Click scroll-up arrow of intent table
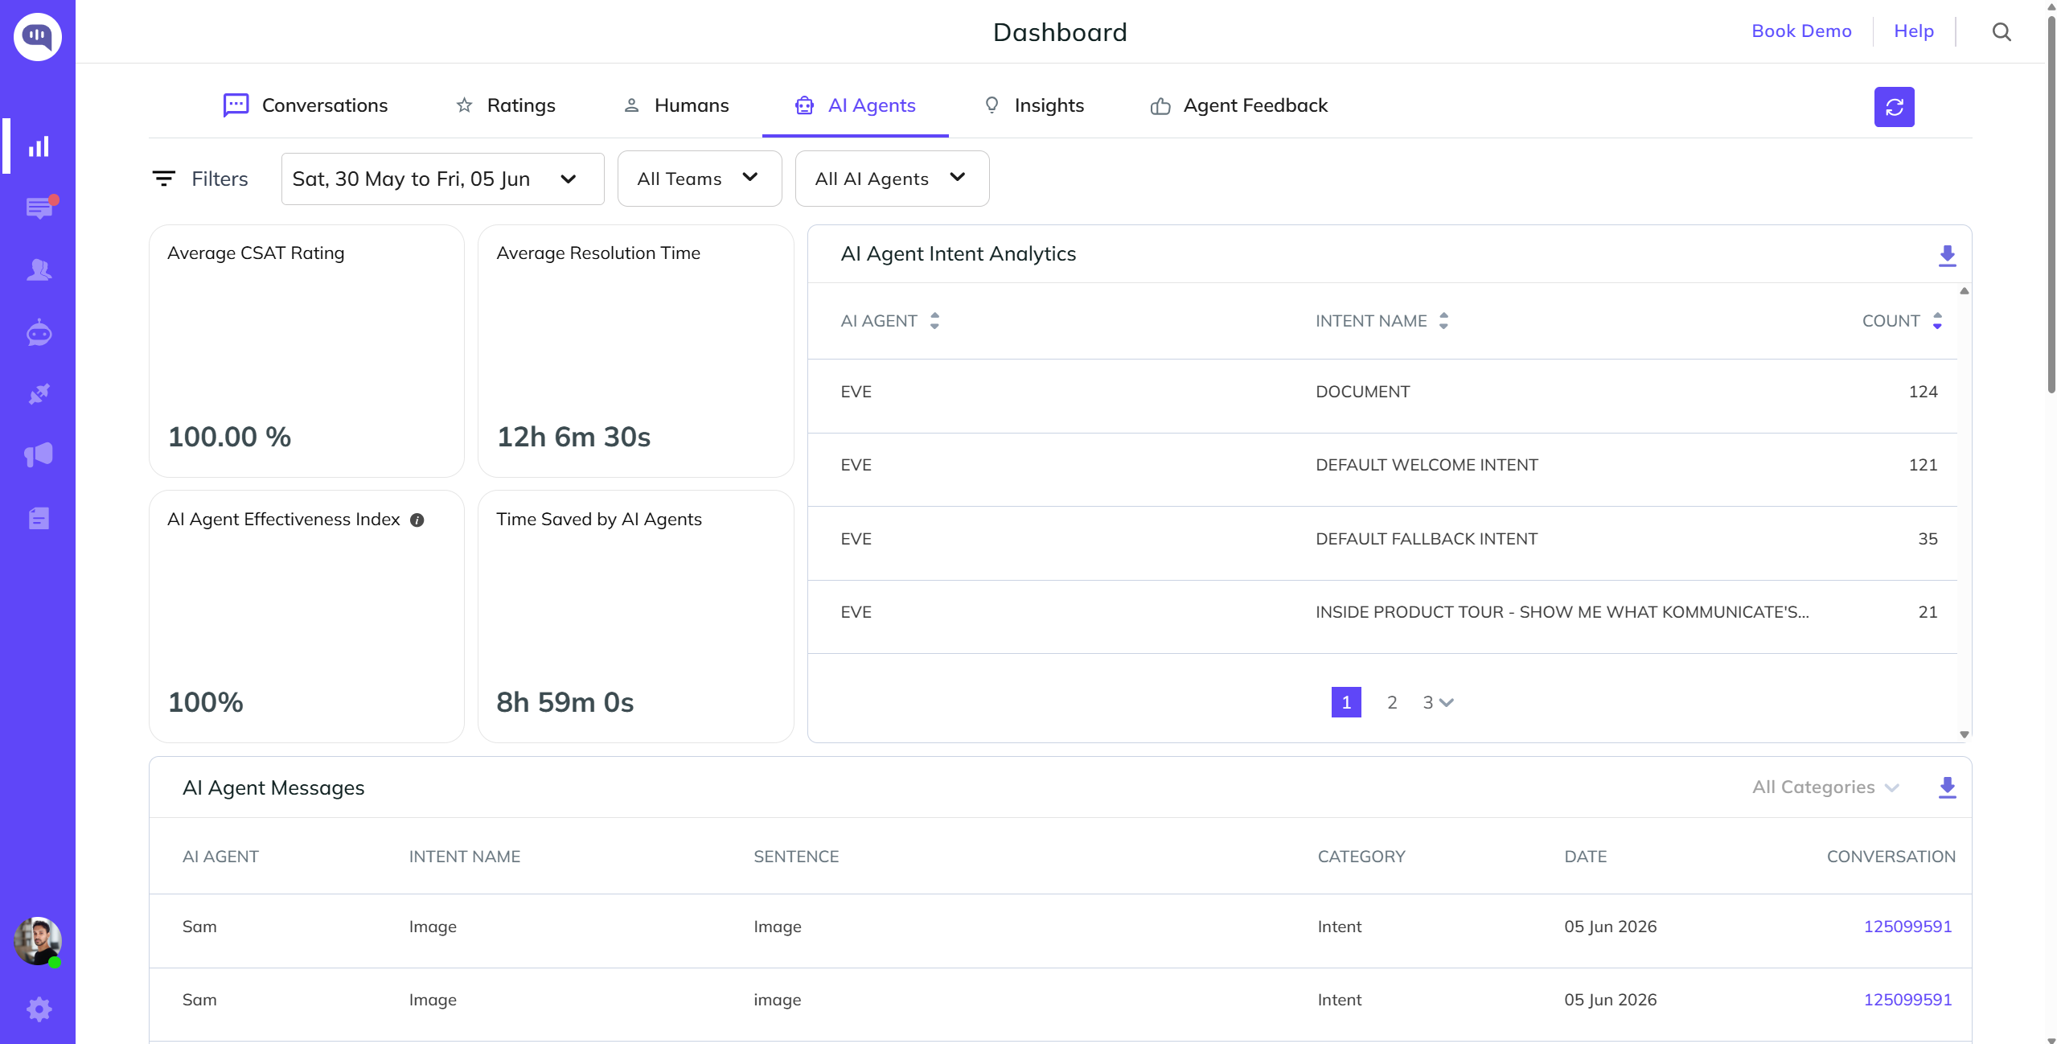 (x=1965, y=291)
